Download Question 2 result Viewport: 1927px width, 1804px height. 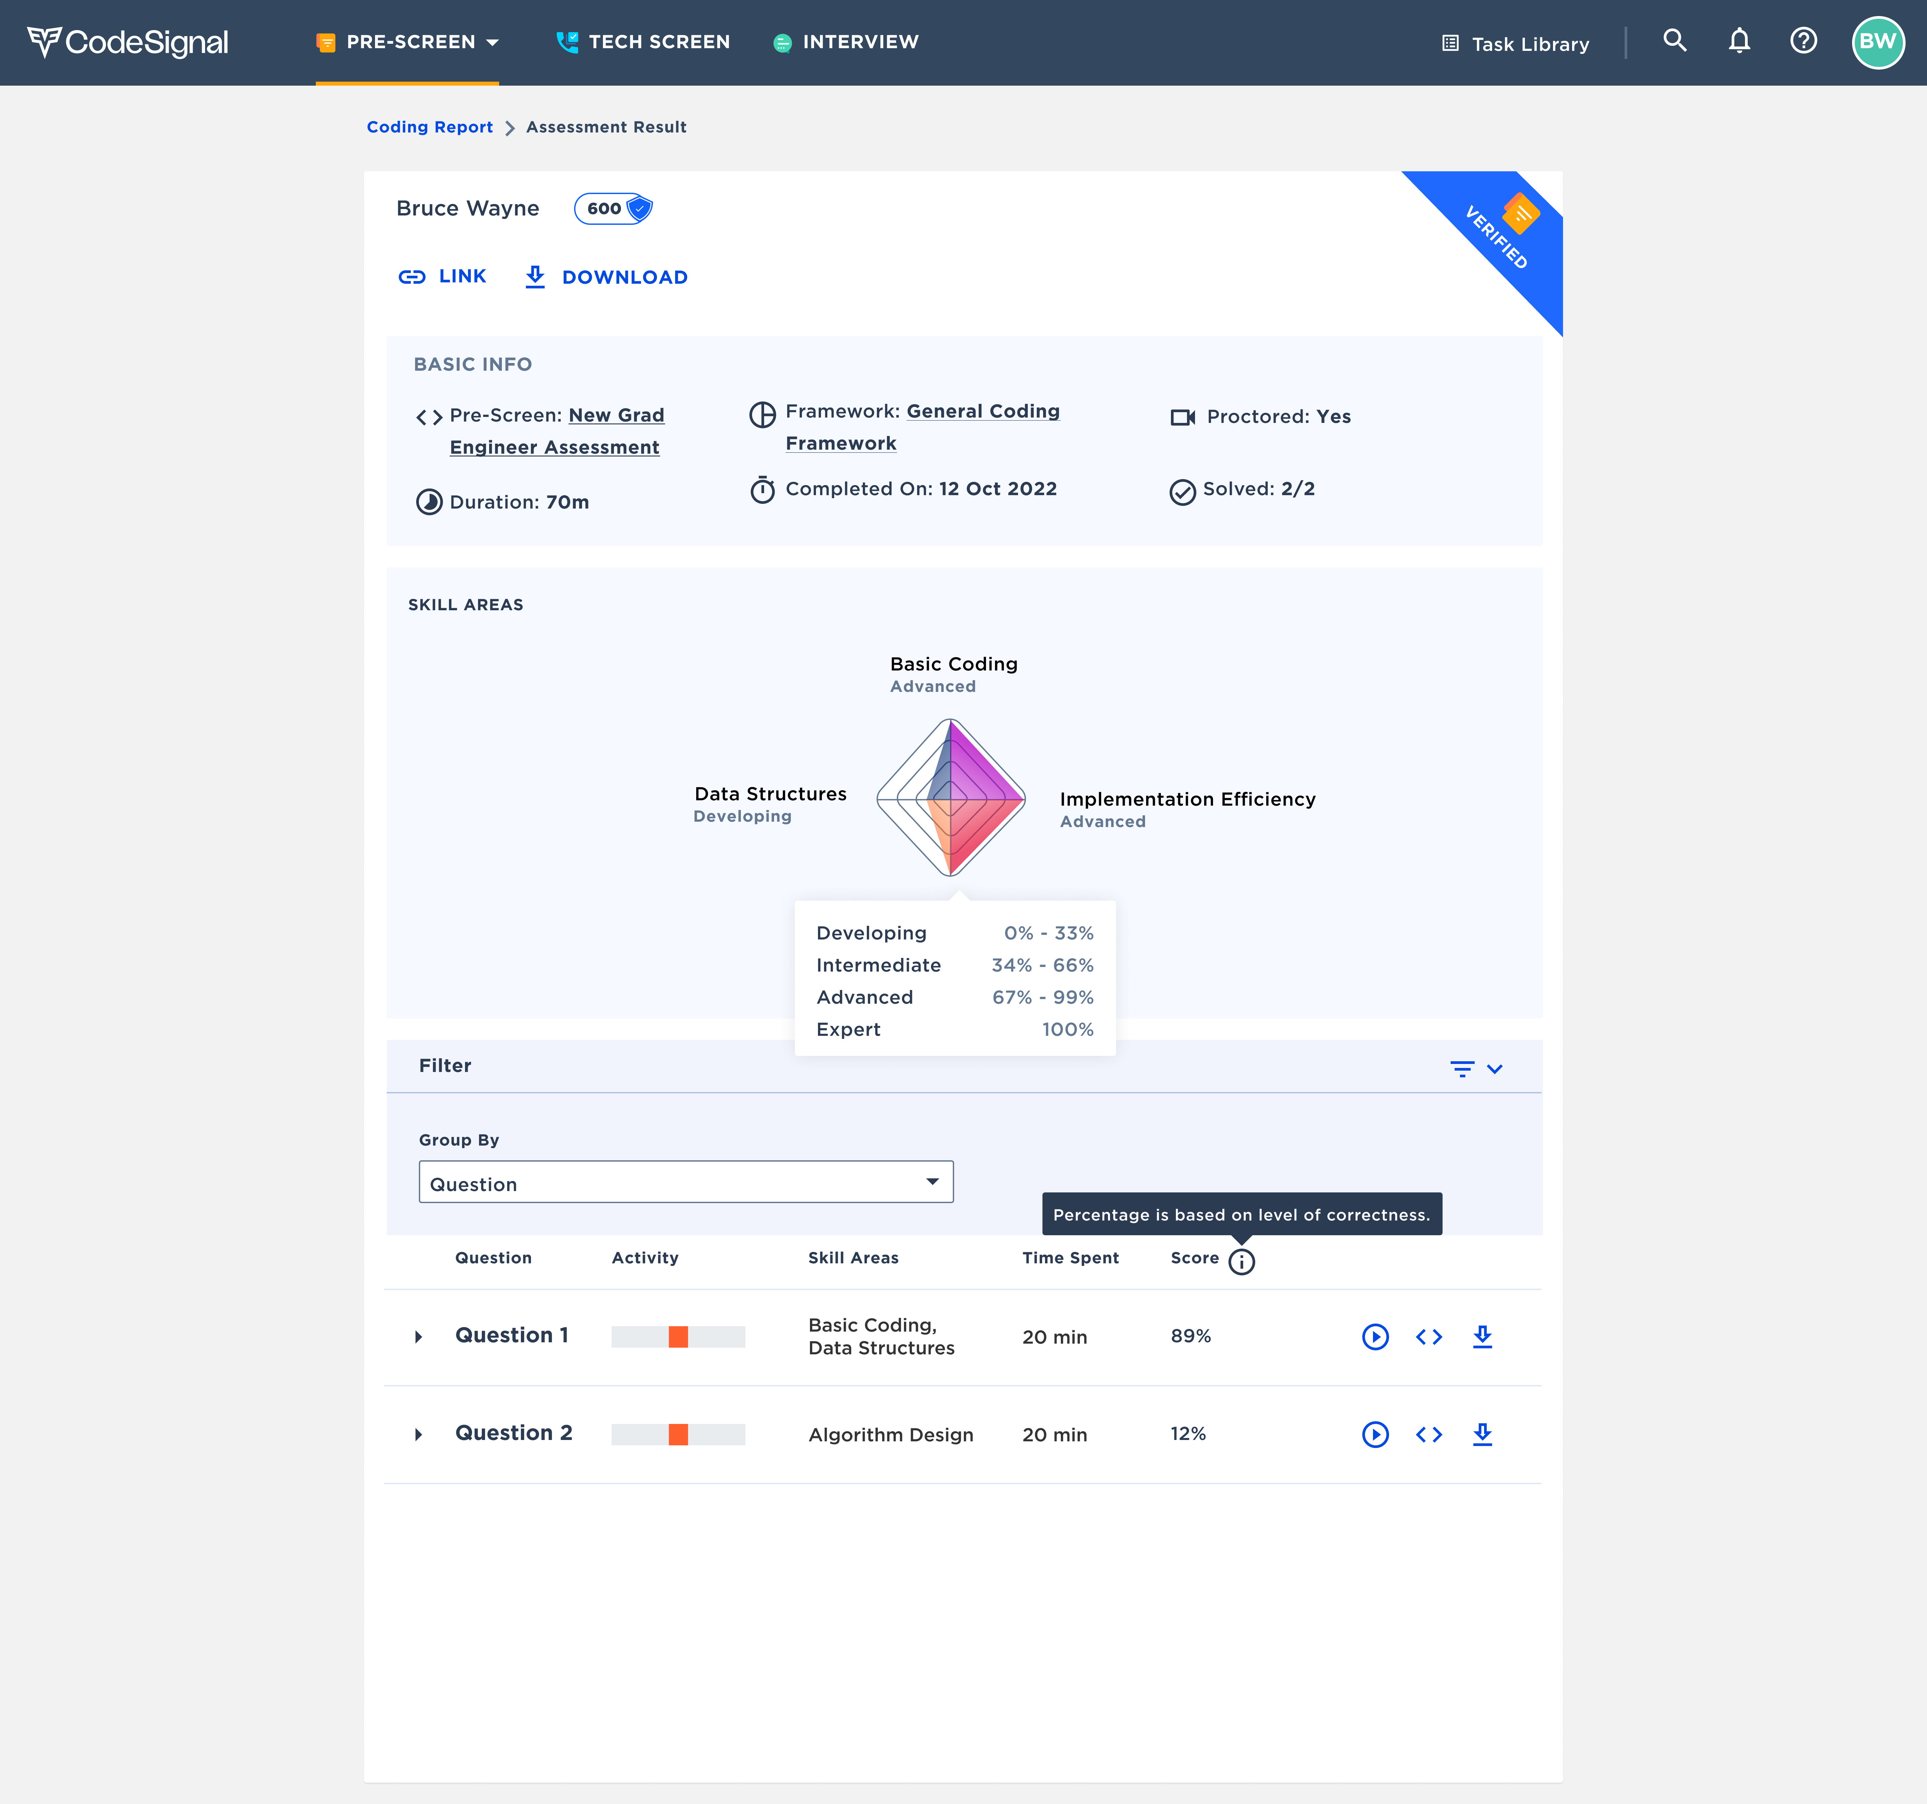pos(1482,1435)
